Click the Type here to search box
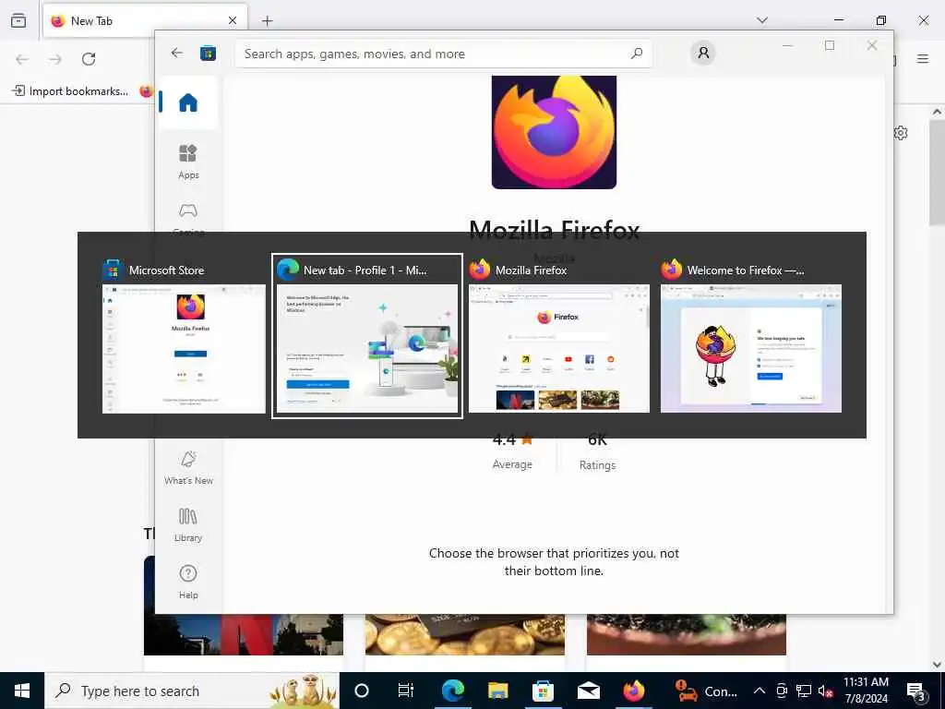This screenshot has width=945, height=709. click(x=192, y=691)
